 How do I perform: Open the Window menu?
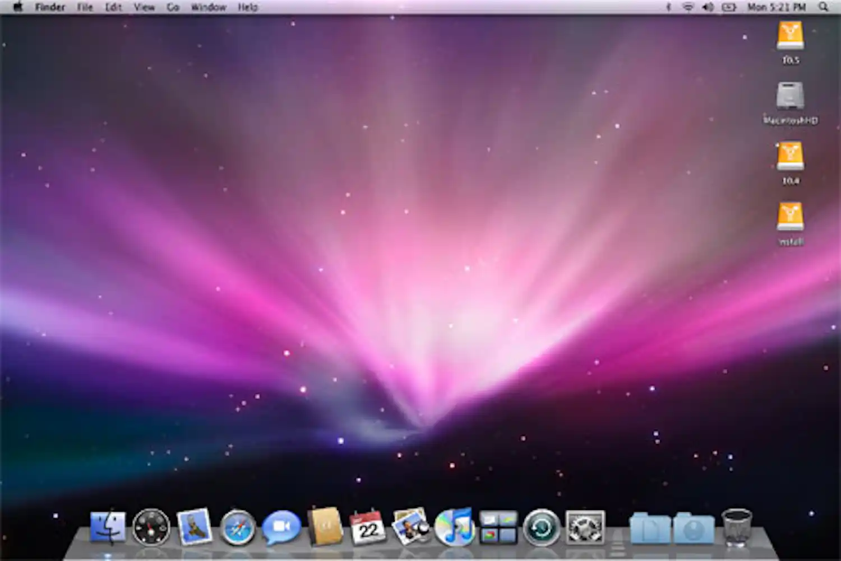pos(209,7)
